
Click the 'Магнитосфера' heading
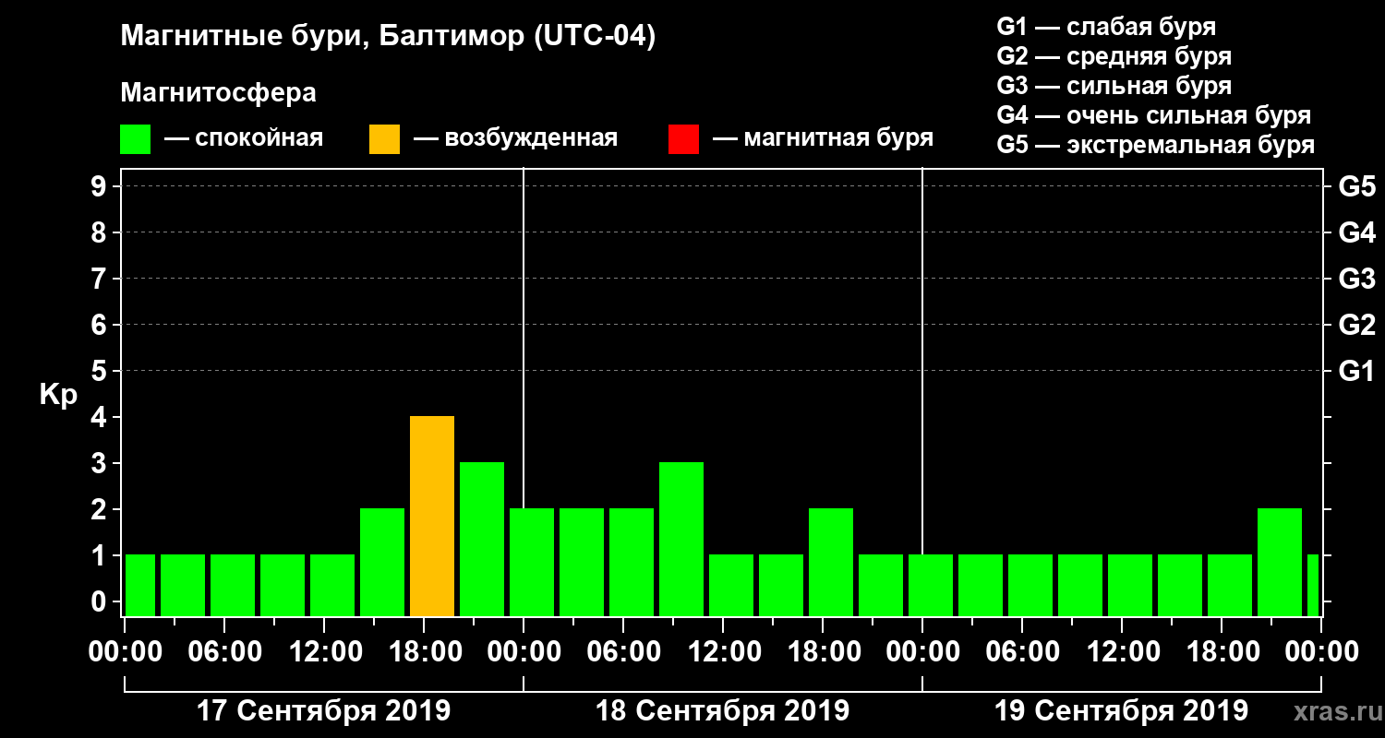[218, 94]
